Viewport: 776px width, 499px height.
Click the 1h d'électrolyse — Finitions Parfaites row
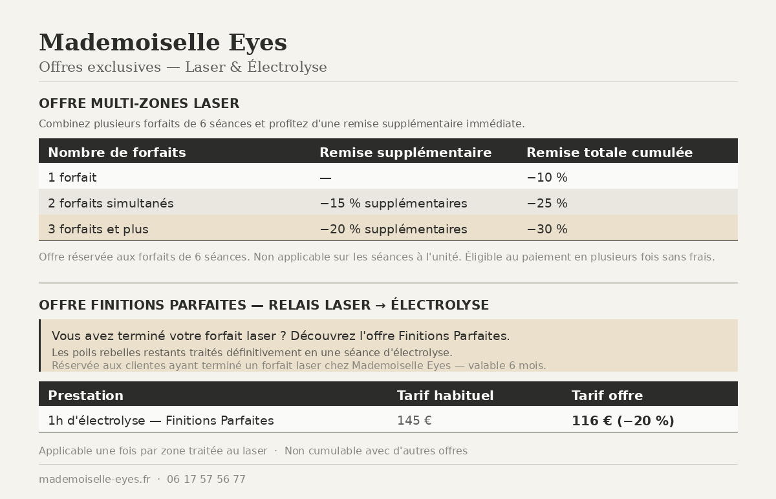pos(160,421)
